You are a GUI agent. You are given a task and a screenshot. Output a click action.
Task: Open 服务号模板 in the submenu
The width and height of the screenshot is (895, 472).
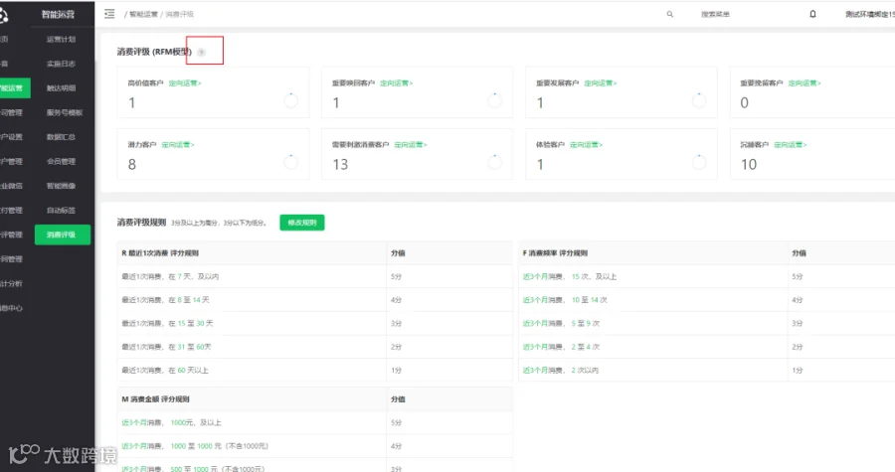[x=65, y=113]
